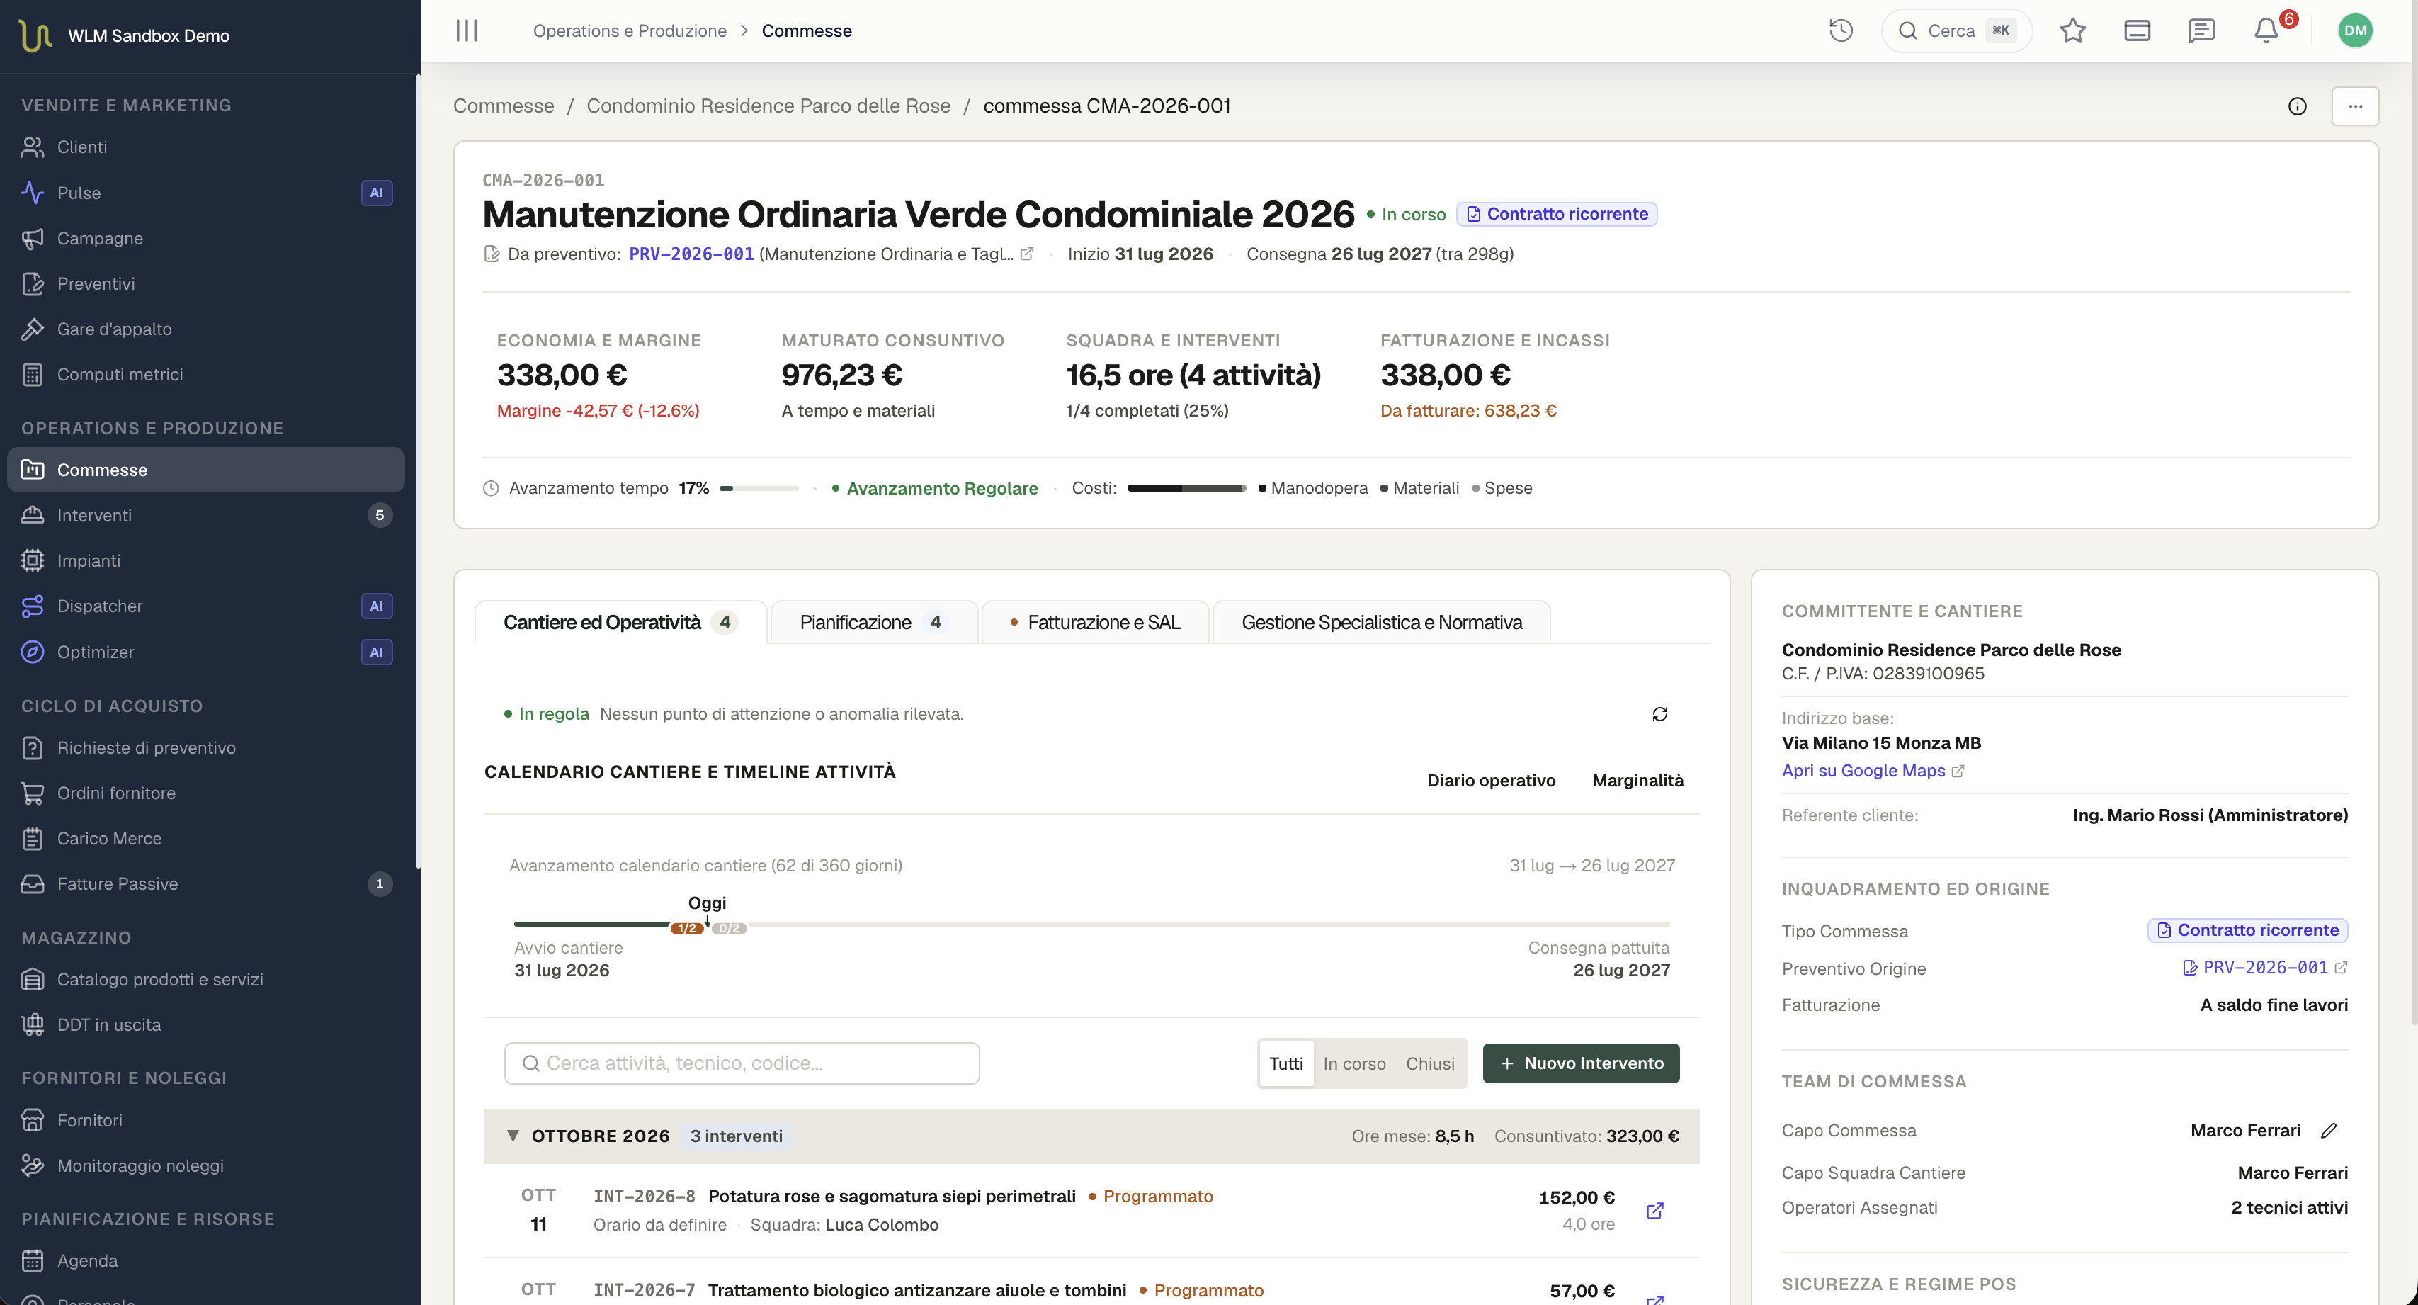
Task: Click the Oggi timeline marker
Action: click(707, 903)
